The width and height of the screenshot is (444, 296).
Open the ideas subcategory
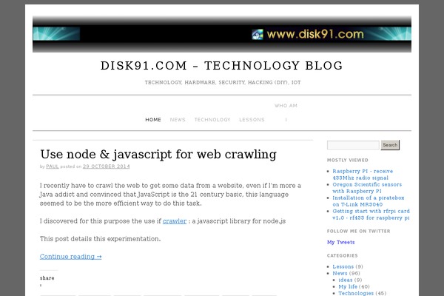[x=346, y=280]
